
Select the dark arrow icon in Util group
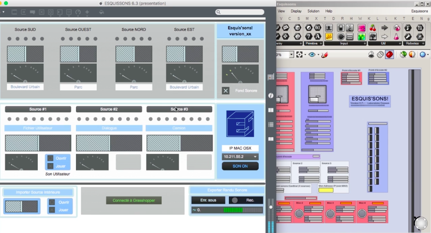click(385, 28)
